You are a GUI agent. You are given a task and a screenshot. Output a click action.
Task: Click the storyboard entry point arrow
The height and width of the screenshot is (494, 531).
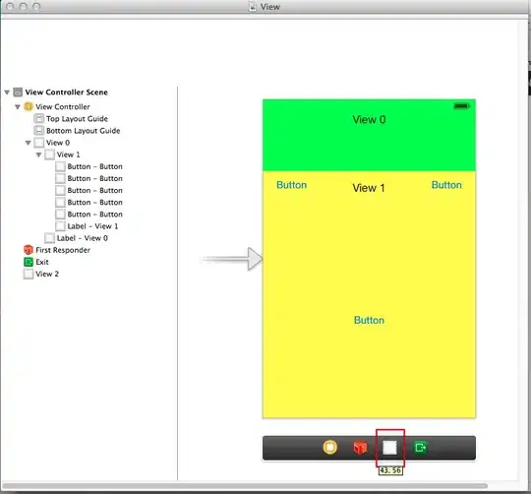coord(232,259)
